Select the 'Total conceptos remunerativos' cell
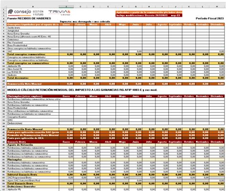 click(x=33, y=54)
